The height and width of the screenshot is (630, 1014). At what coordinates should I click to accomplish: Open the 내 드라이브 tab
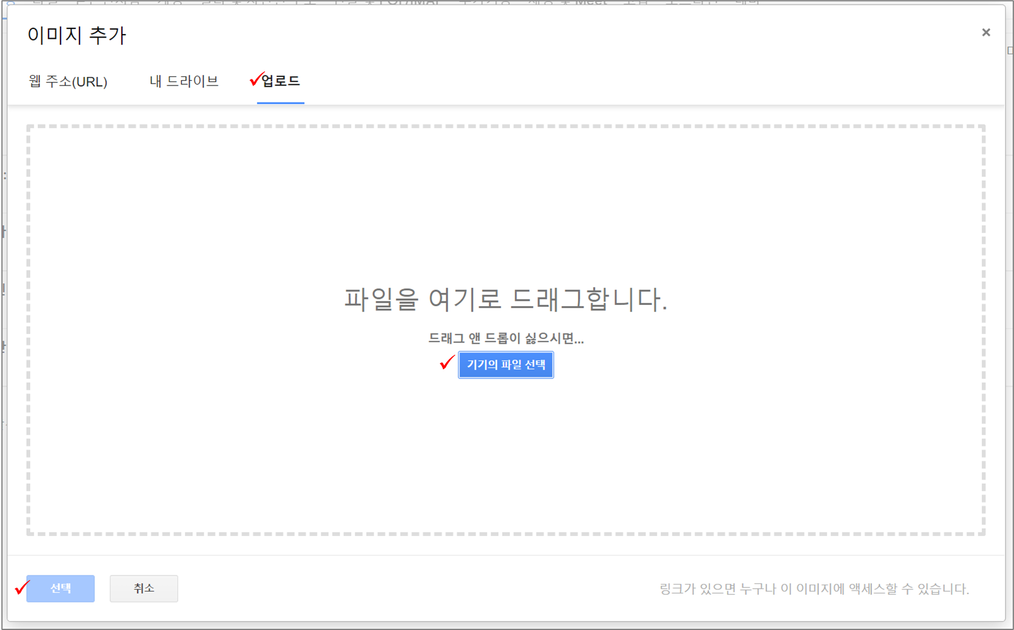pyautogui.click(x=184, y=81)
